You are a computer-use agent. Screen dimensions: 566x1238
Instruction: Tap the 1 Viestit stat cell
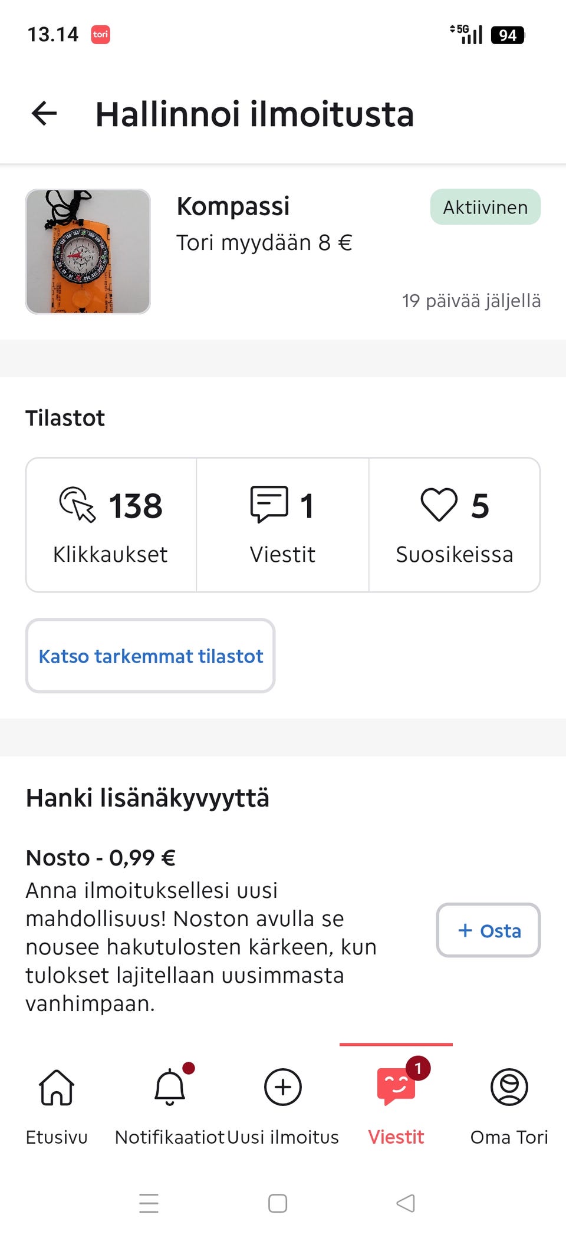pos(282,525)
